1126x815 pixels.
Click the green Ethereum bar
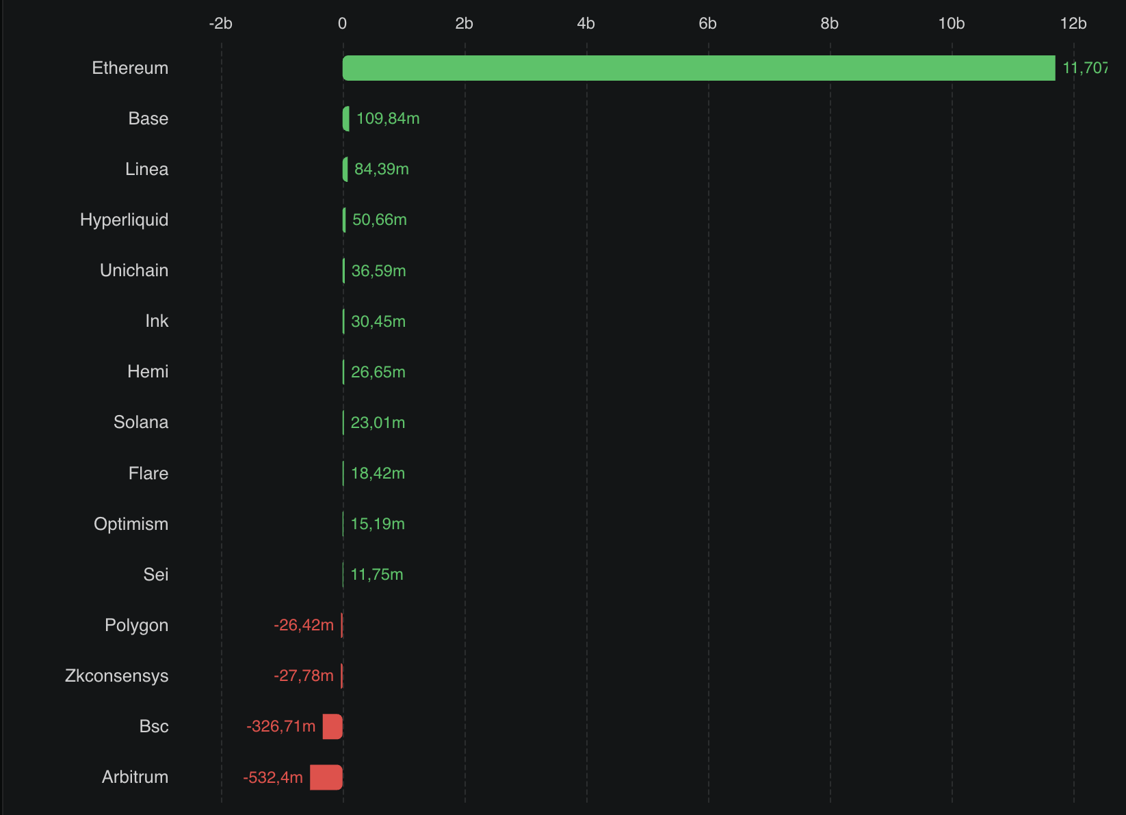698,68
